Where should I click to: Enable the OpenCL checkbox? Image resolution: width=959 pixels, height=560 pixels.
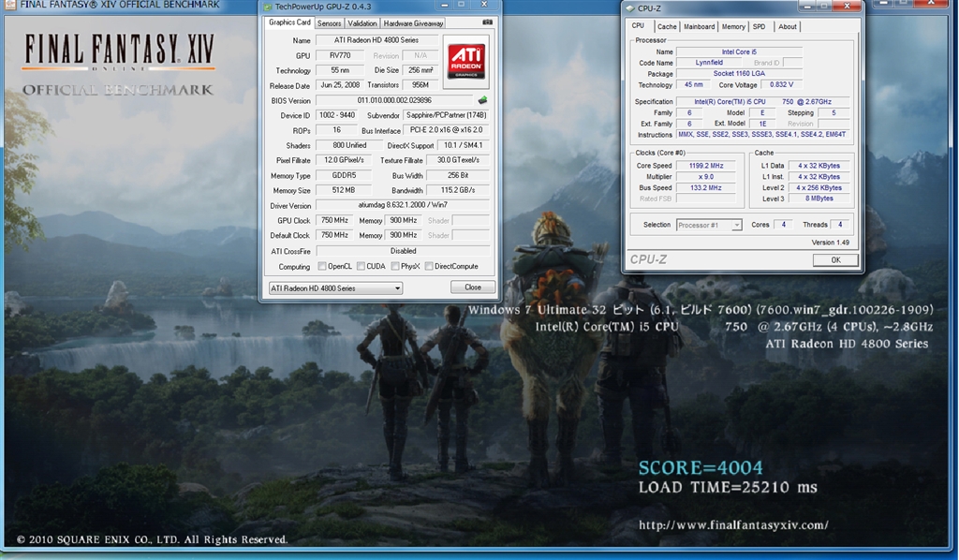point(322,266)
